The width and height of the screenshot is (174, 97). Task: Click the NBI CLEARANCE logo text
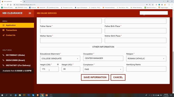point(13,13)
